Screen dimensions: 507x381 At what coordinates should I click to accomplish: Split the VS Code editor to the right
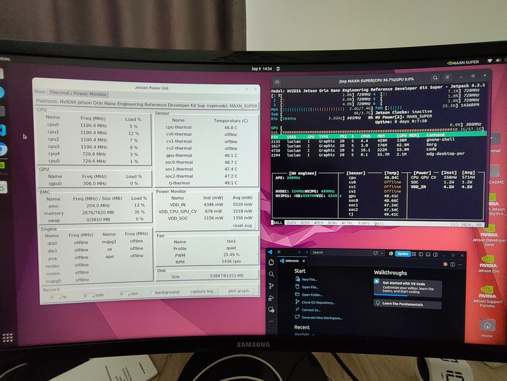pyautogui.click(x=453, y=264)
